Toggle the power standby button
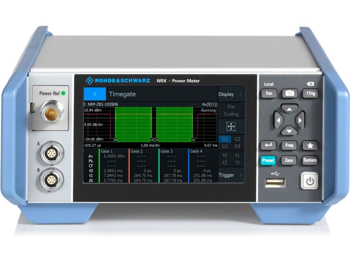Image resolution: width=350 pixels, height=263 pixels. pos(310,181)
